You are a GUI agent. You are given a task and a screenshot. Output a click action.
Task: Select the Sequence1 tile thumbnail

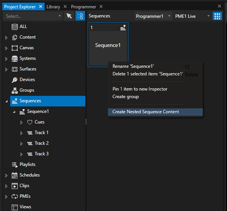(108, 45)
